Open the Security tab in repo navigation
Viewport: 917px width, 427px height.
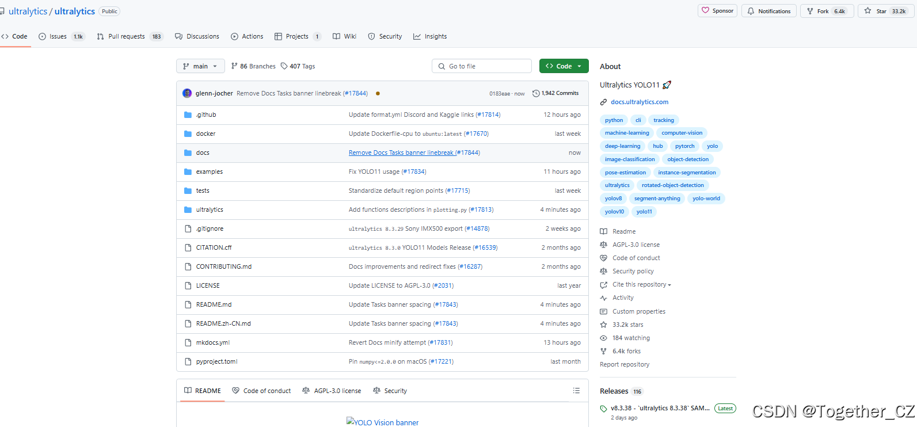385,36
